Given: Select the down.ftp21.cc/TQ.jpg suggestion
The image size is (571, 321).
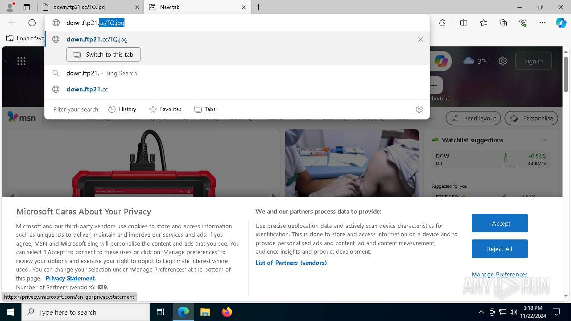Looking at the screenshot, I should (x=237, y=39).
